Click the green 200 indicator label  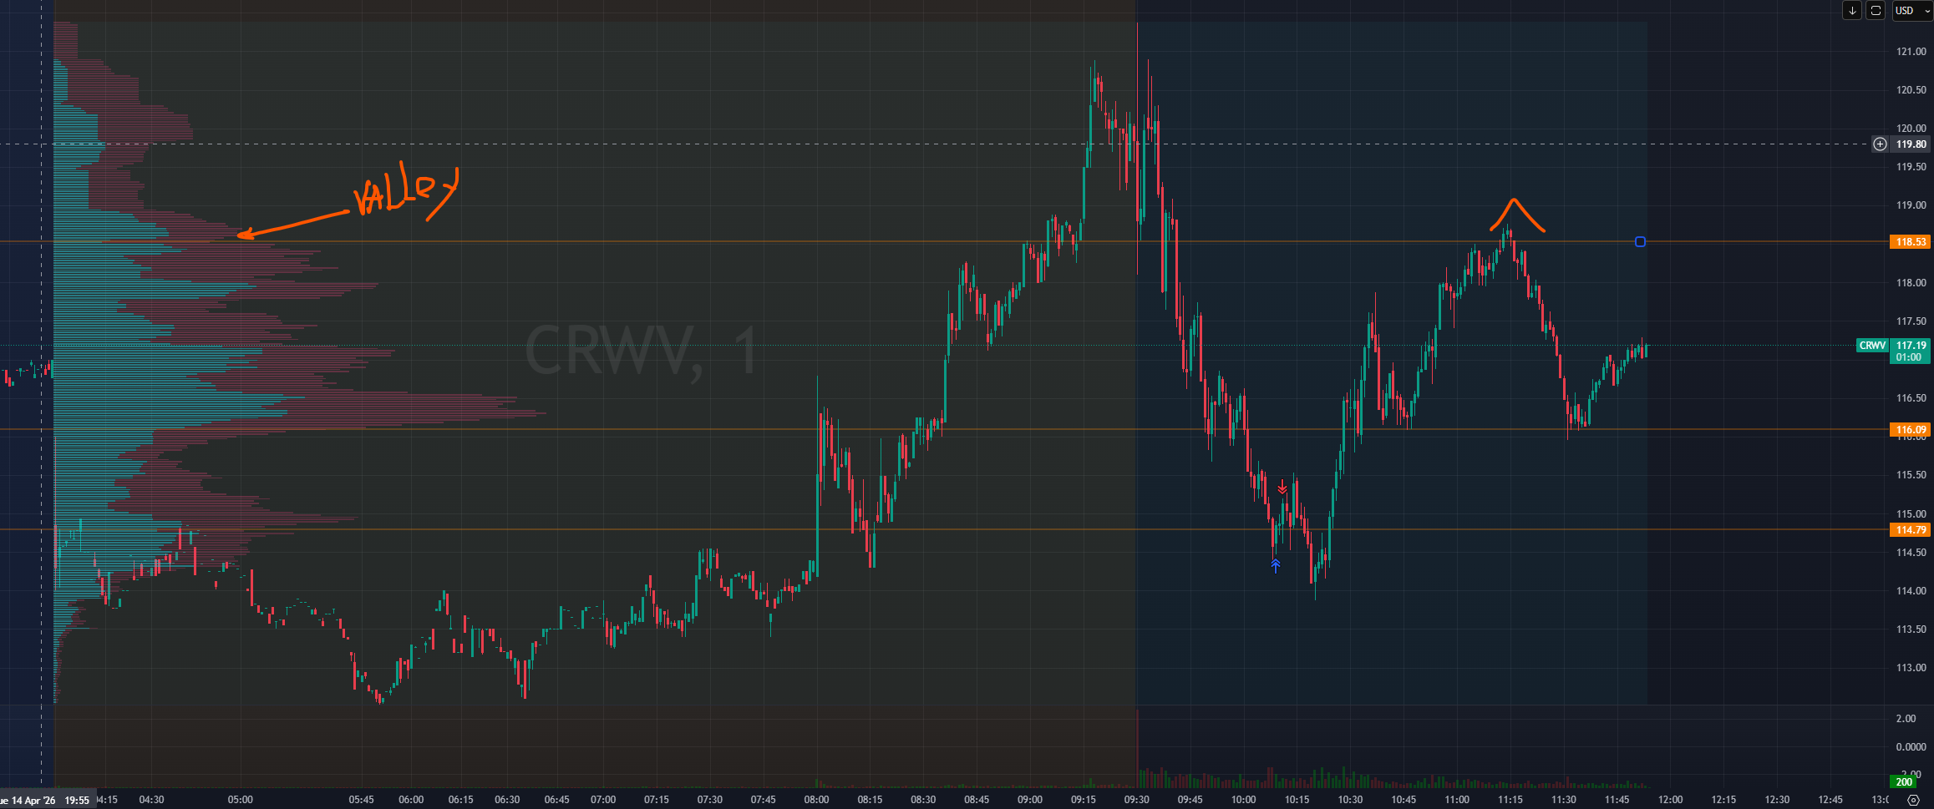(1904, 782)
